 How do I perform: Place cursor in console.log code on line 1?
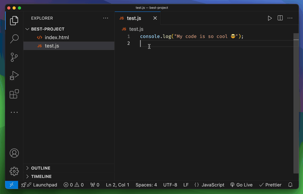[x=192, y=36]
